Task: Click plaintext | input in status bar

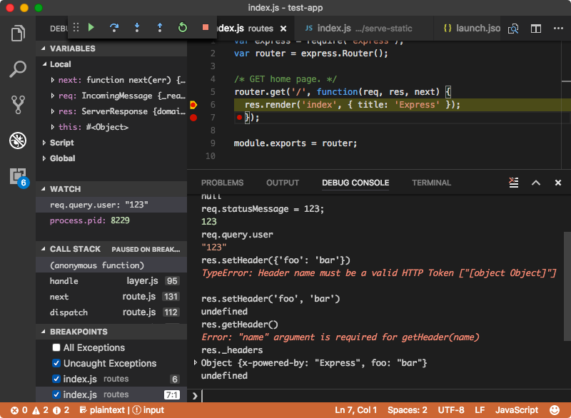Action: point(121,410)
